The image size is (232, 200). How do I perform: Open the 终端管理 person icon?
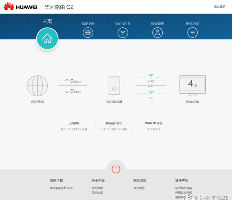pyautogui.click(x=158, y=32)
